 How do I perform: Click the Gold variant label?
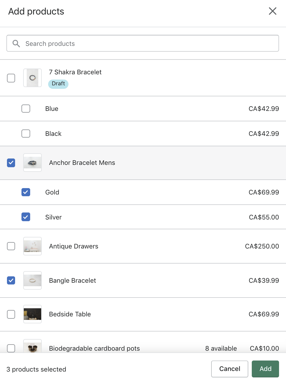52,192
